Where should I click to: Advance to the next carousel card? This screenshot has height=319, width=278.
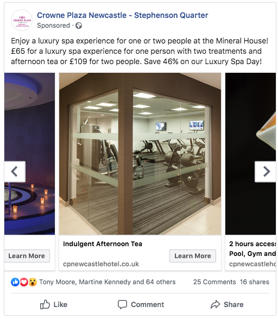[266, 172]
